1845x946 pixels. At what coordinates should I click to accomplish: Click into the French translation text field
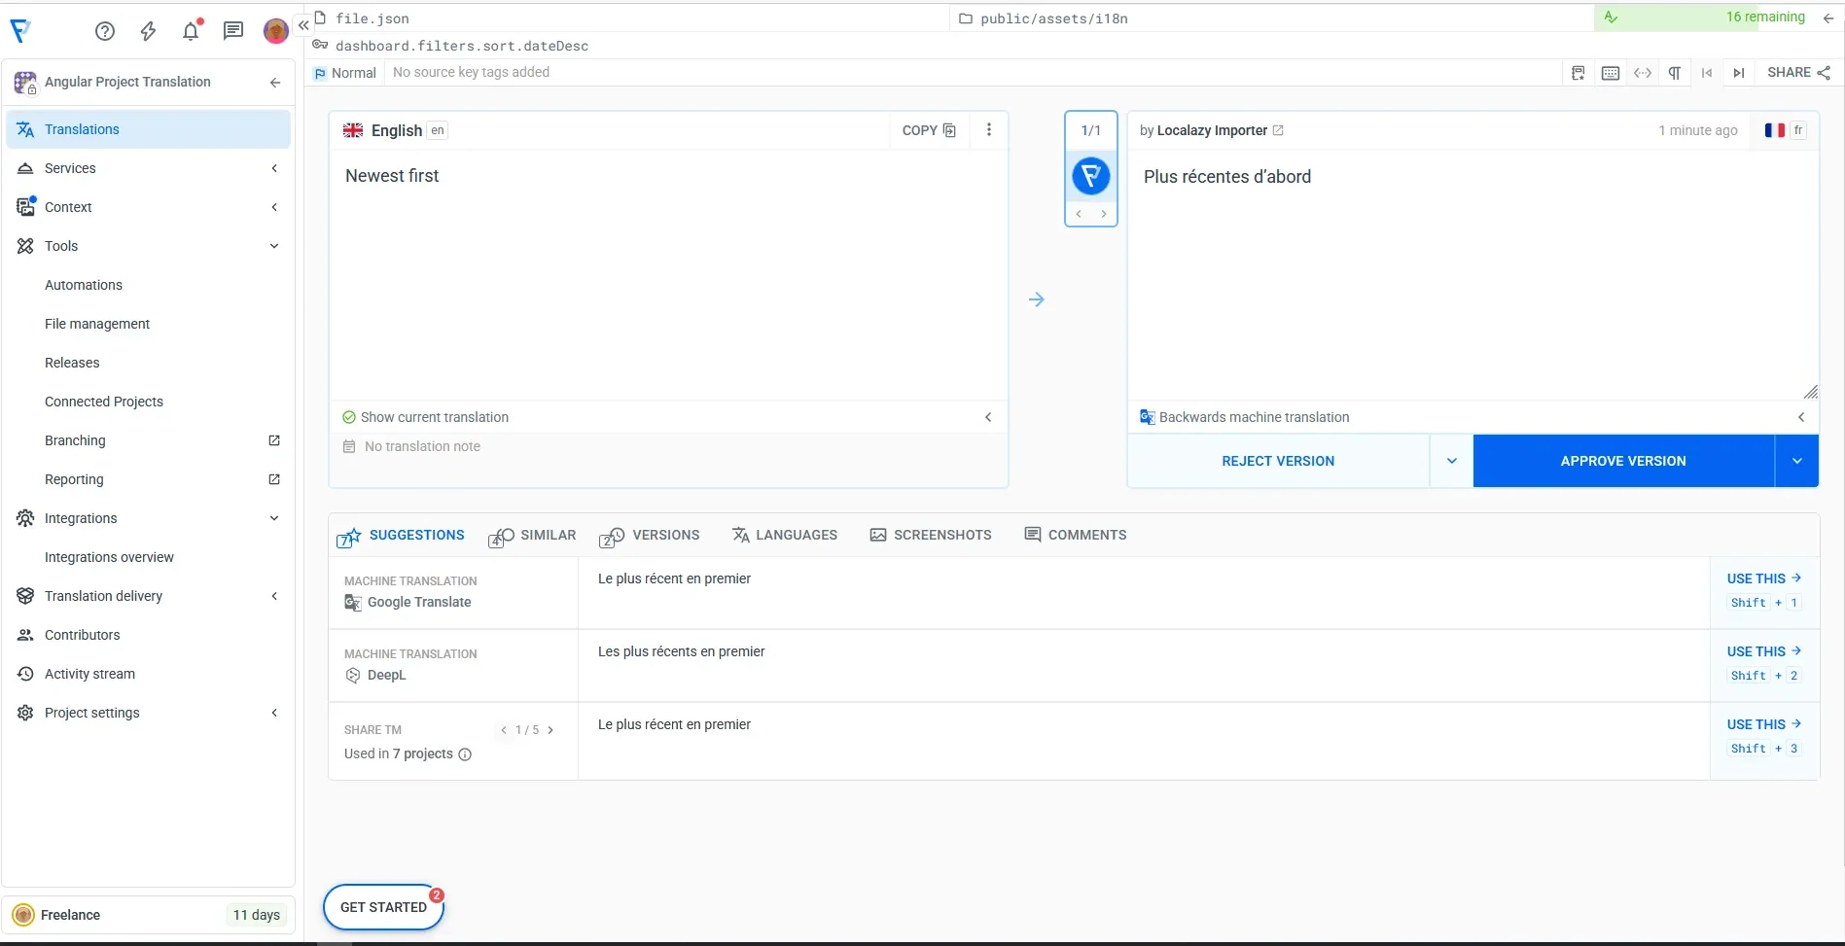click(1469, 272)
